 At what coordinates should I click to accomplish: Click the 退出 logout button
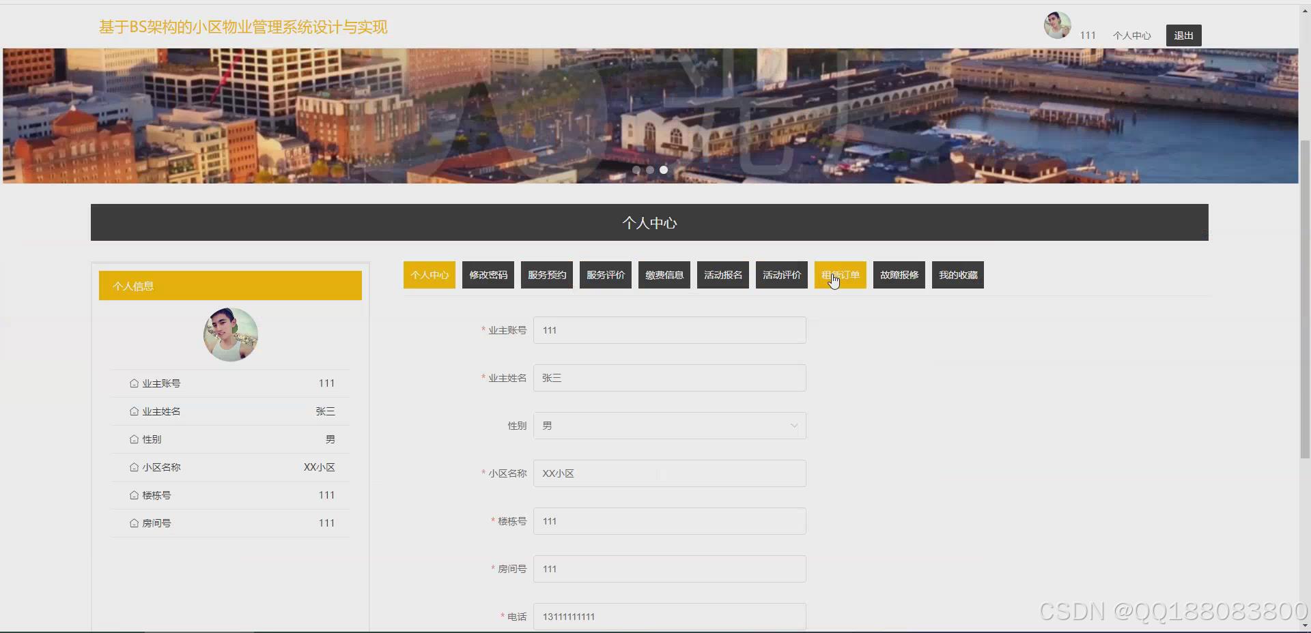(1183, 35)
